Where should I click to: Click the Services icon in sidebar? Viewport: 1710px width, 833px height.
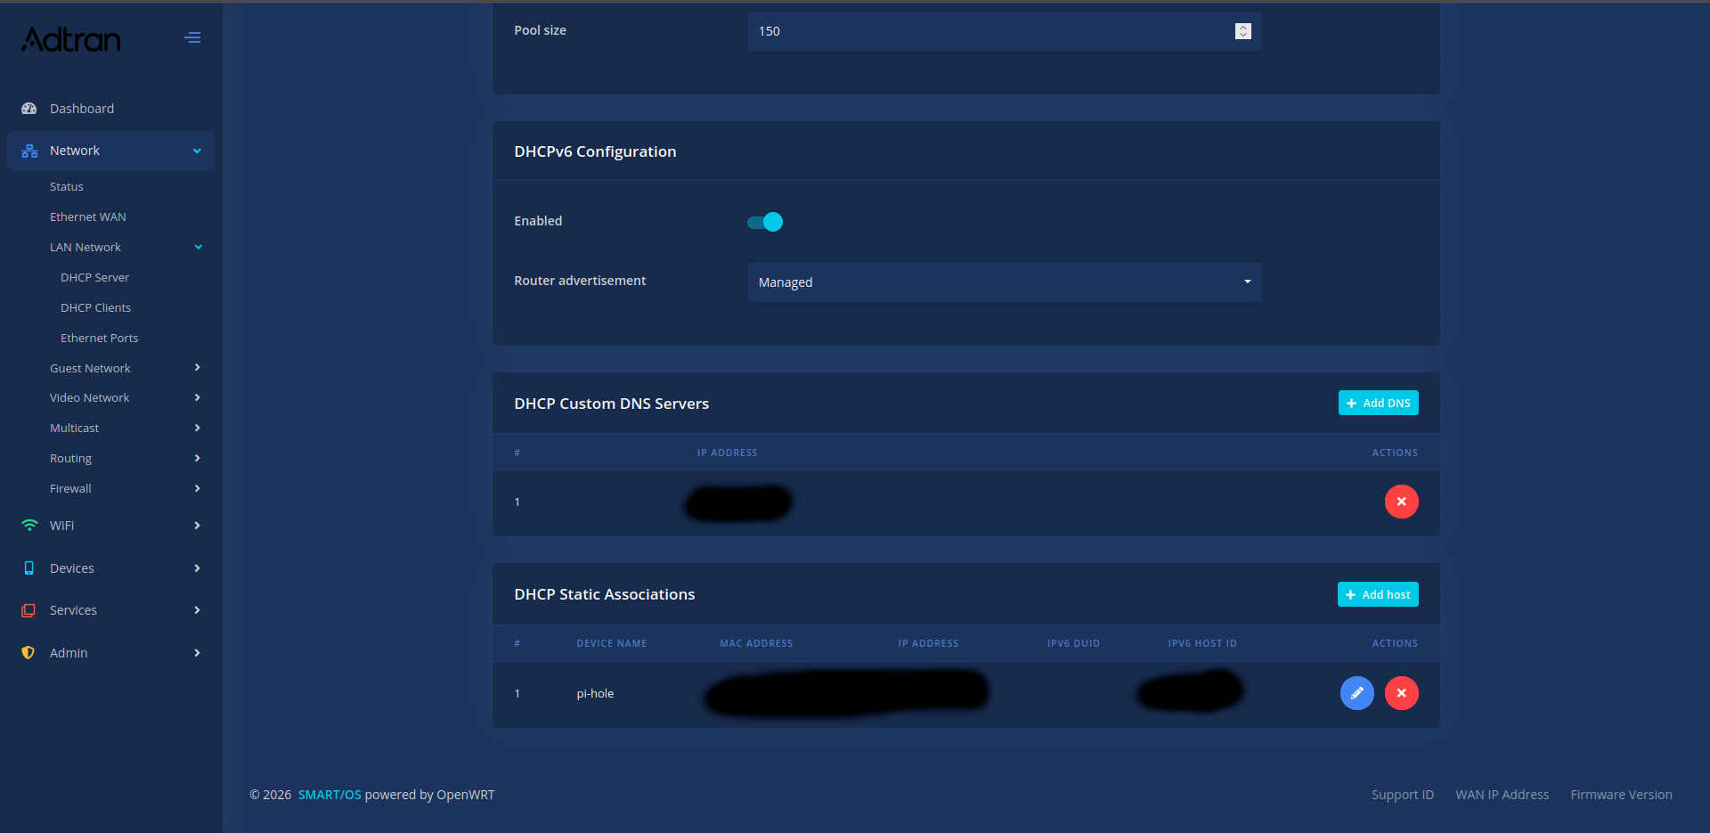pos(29,610)
